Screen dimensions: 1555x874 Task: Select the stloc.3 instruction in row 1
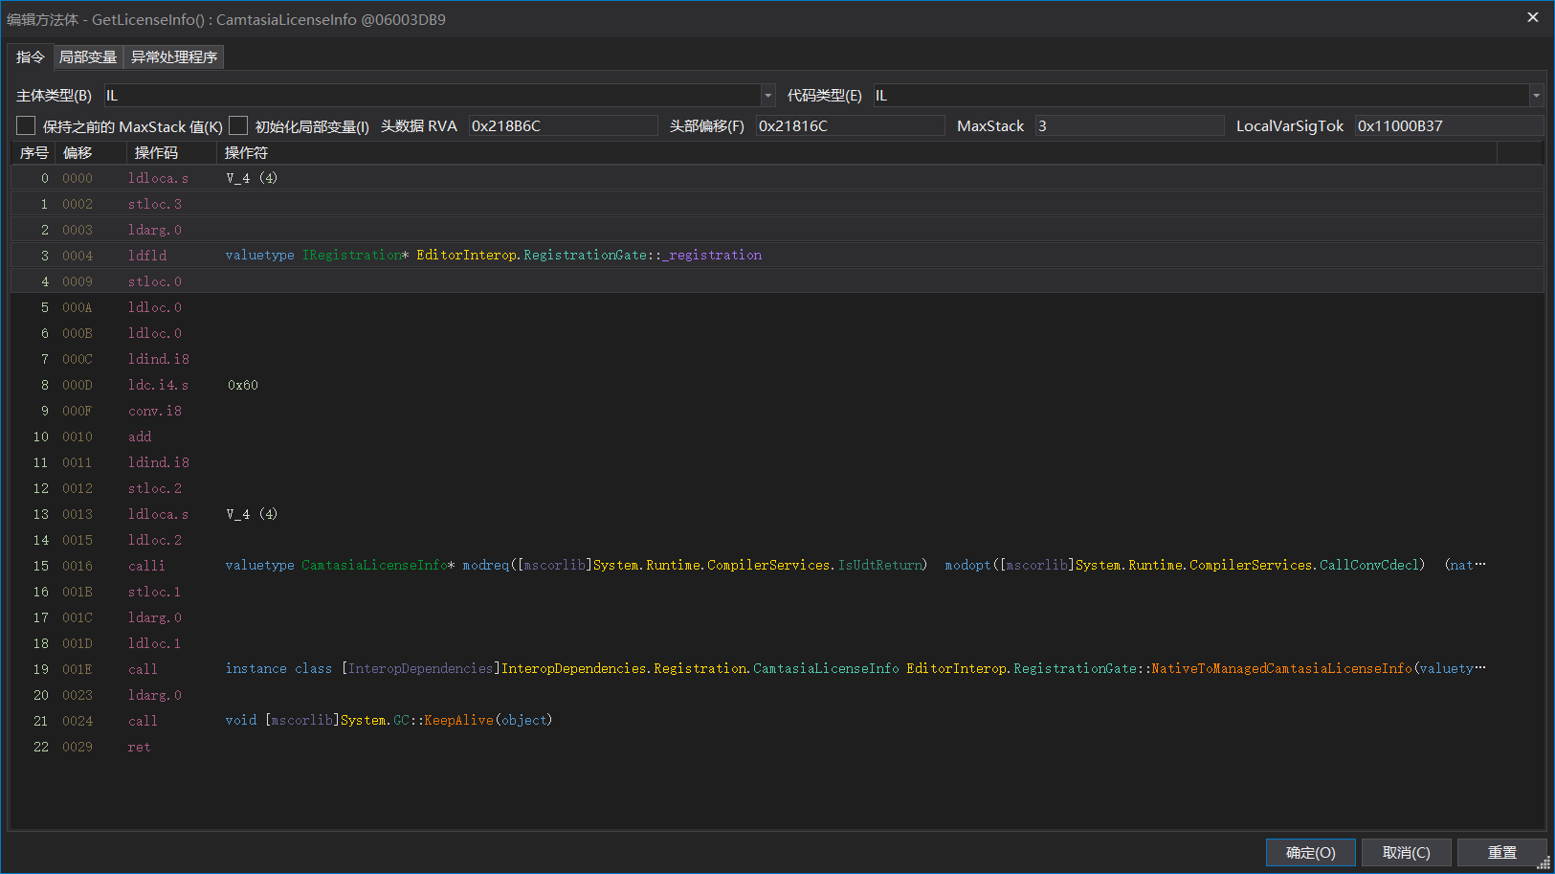tap(155, 204)
